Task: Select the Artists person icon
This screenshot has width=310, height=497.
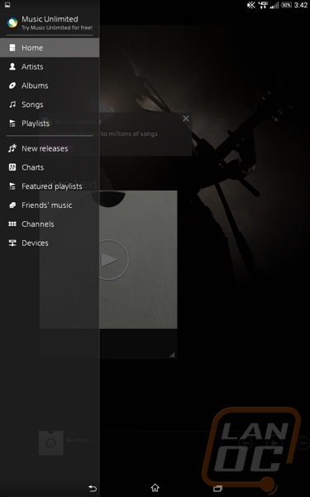Action: [x=12, y=66]
